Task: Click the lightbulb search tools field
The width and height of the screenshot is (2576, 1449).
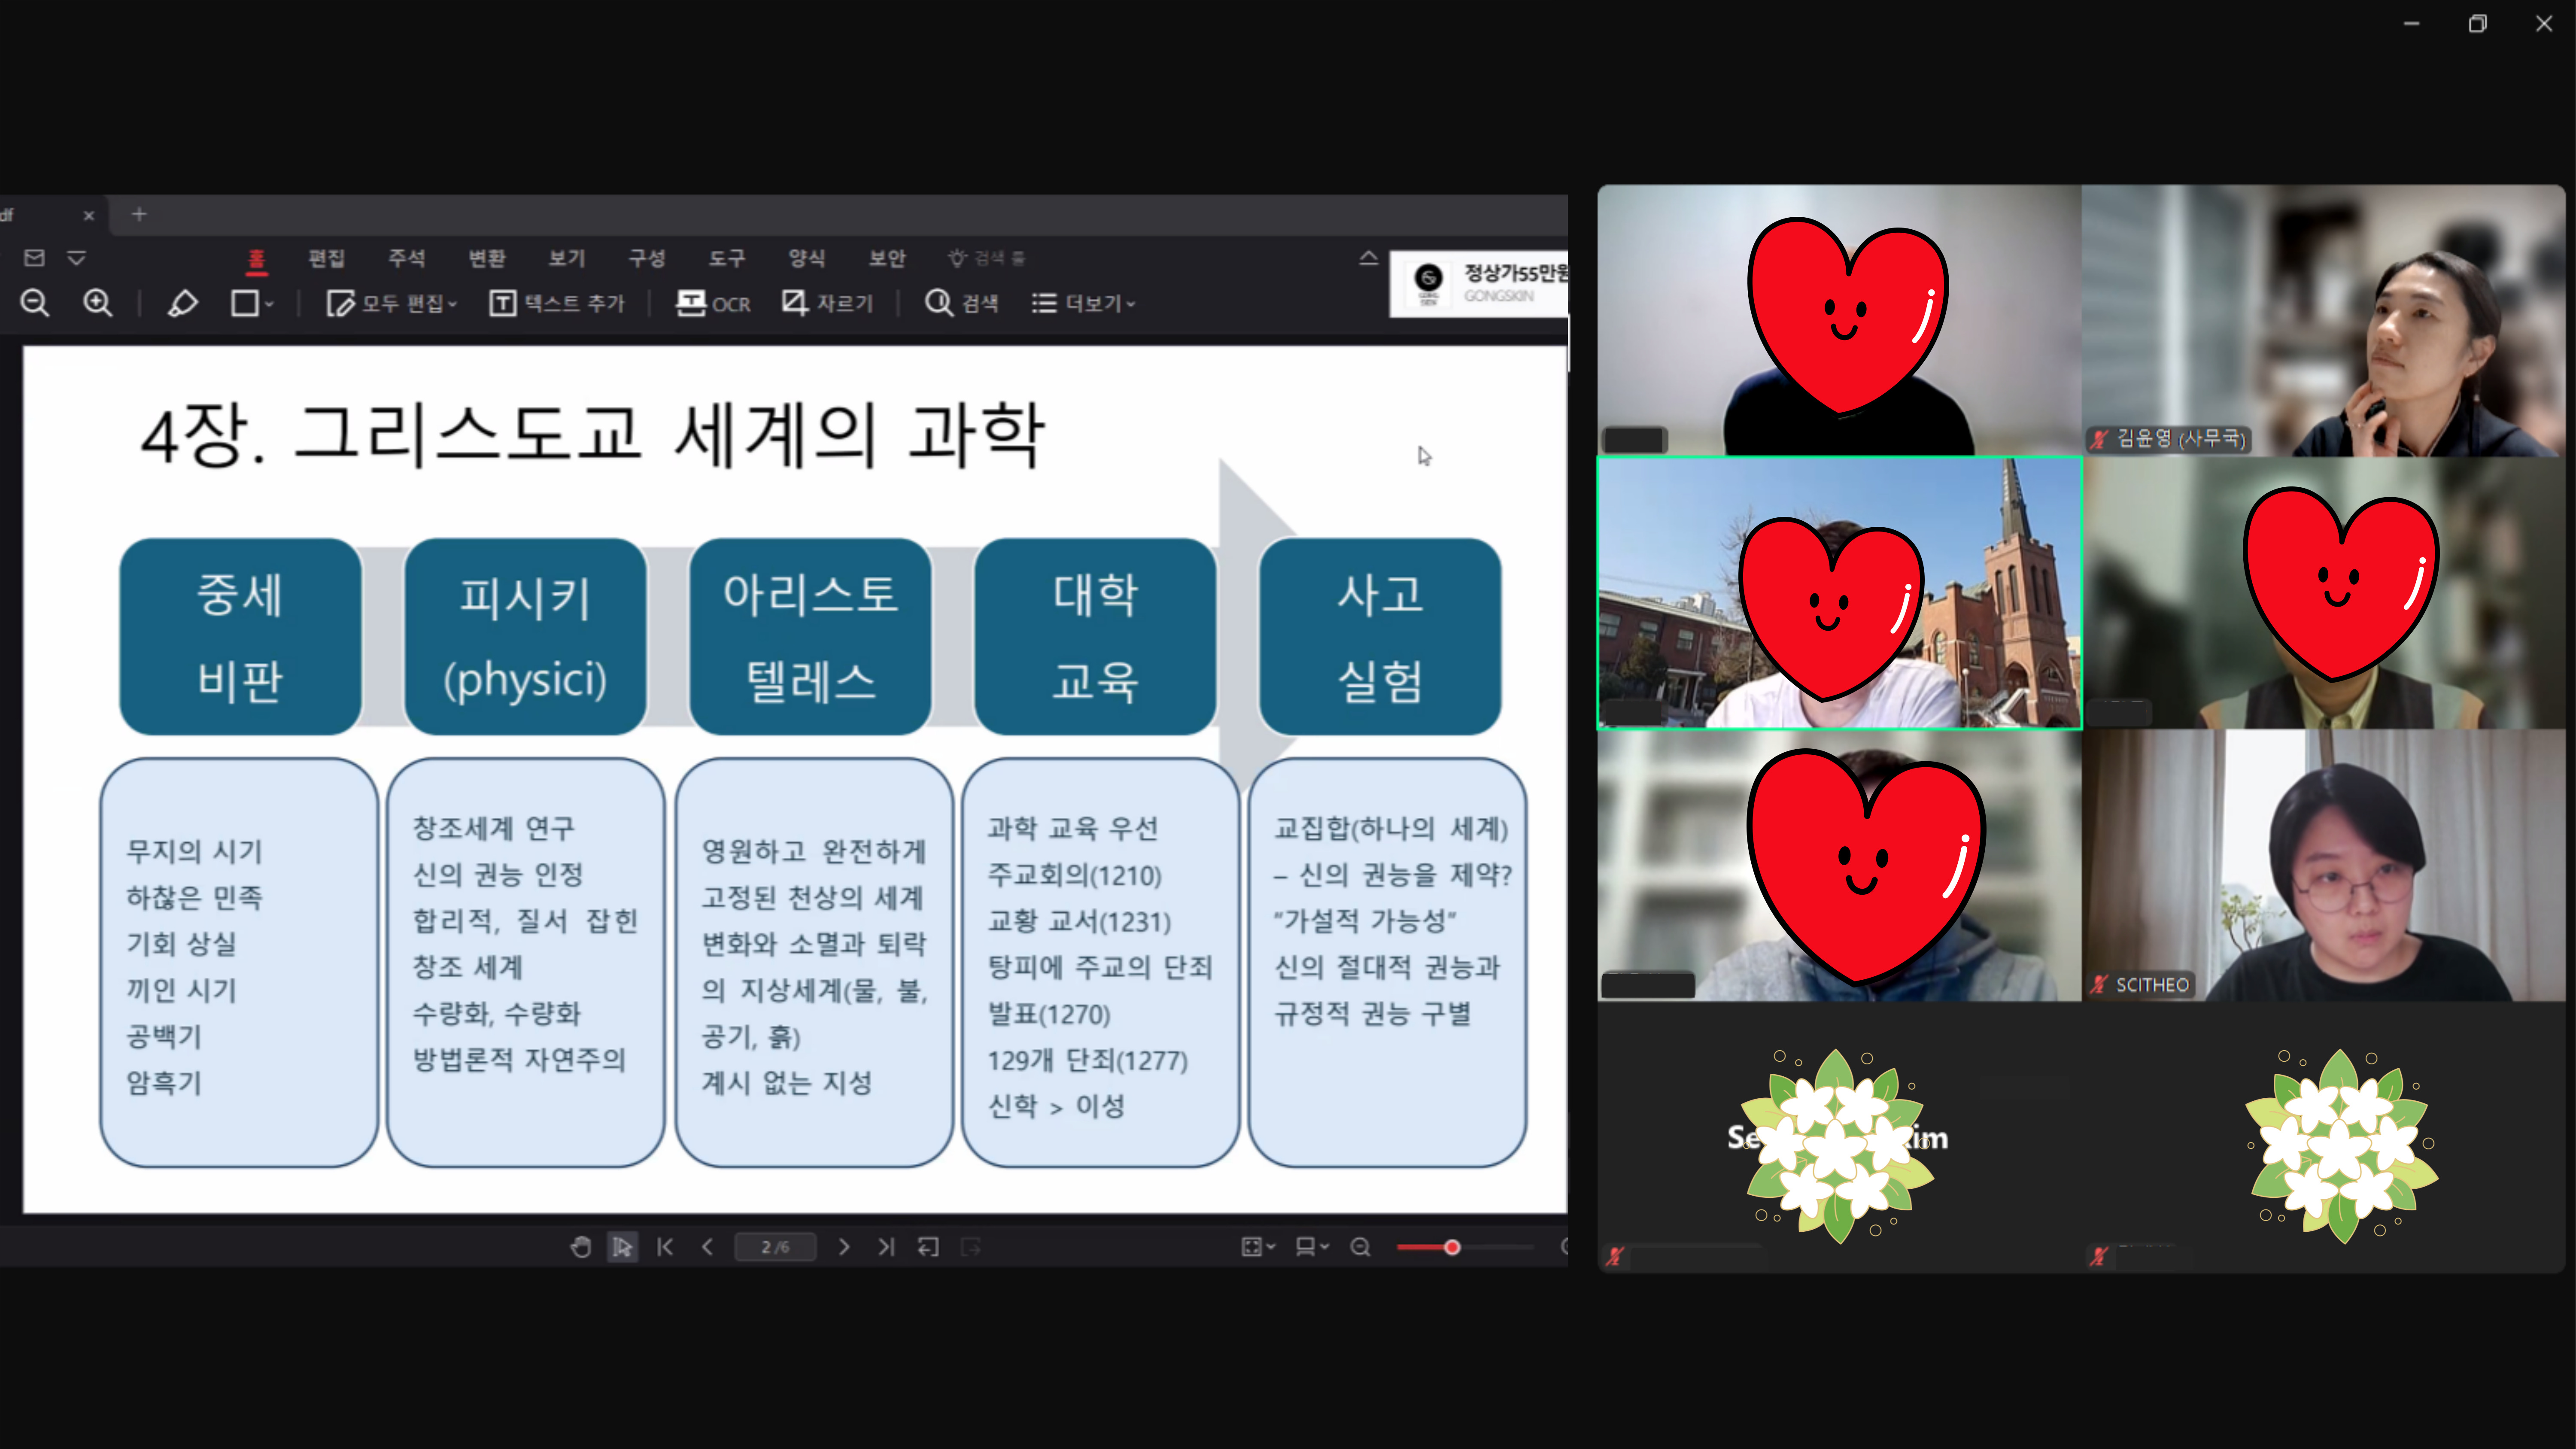Action: (x=987, y=258)
